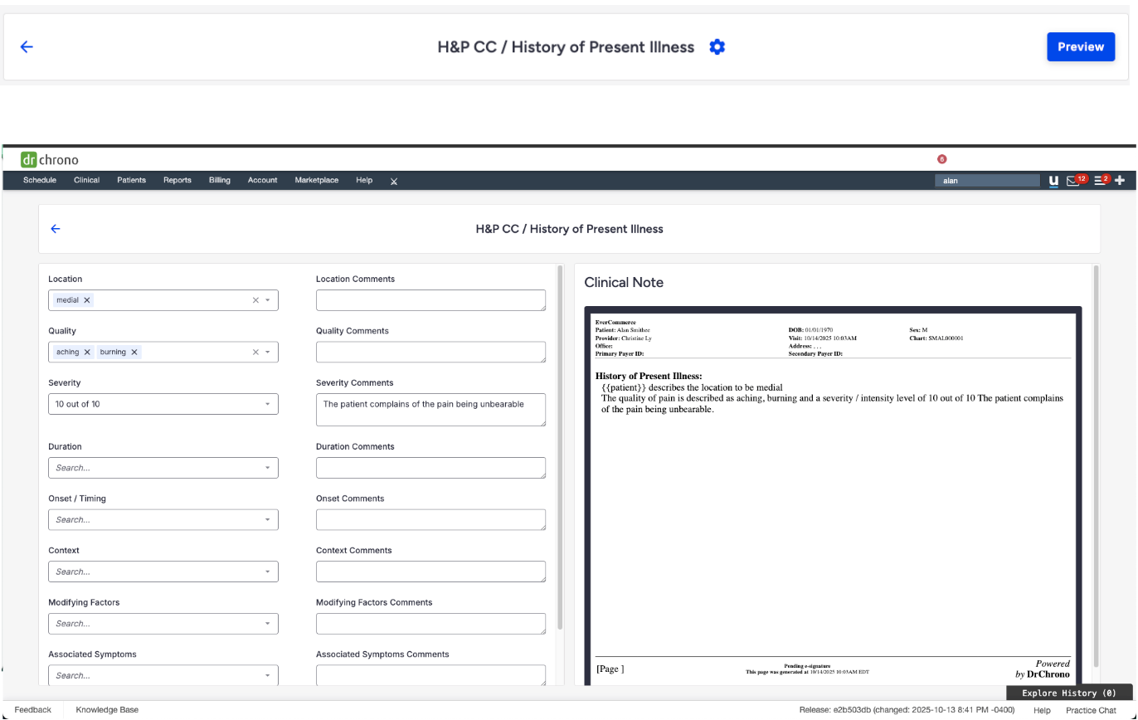Open the Clinical menu
1138x720 pixels.
pyautogui.click(x=86, y=180)
